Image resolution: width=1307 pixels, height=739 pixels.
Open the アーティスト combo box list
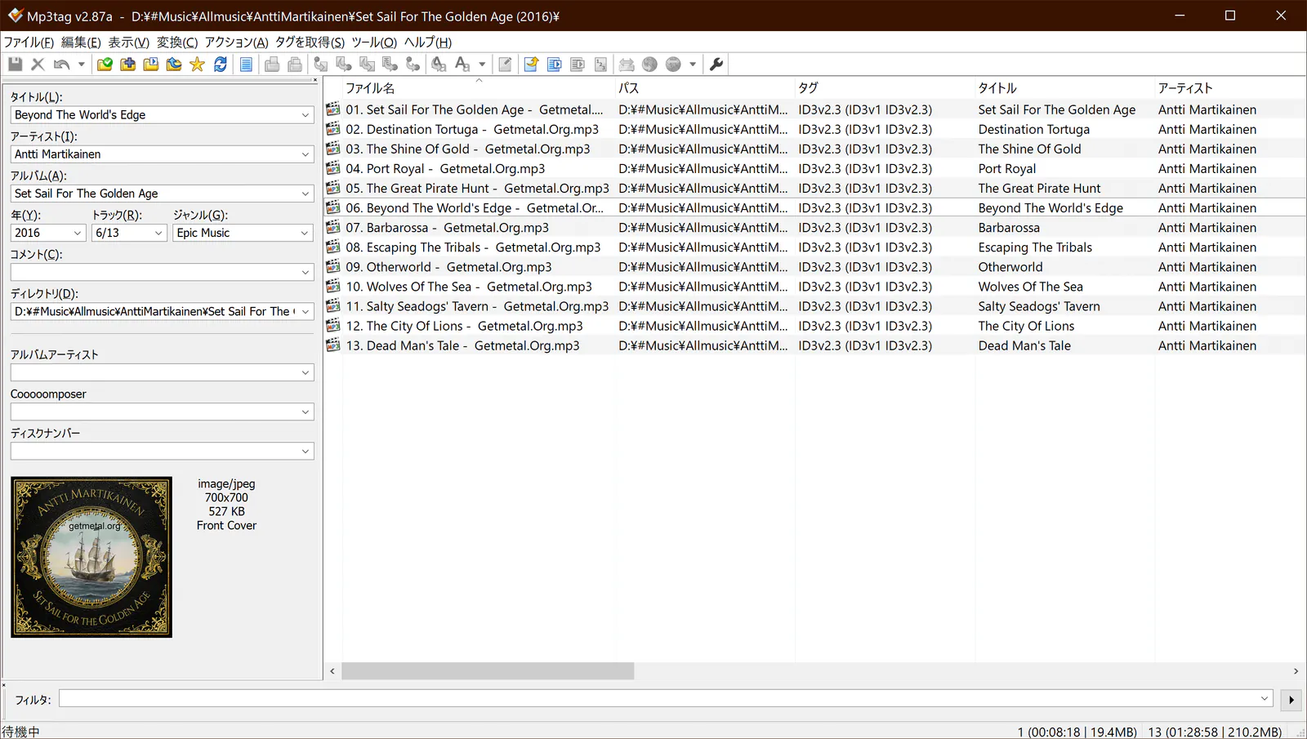(x=306, y=154)
